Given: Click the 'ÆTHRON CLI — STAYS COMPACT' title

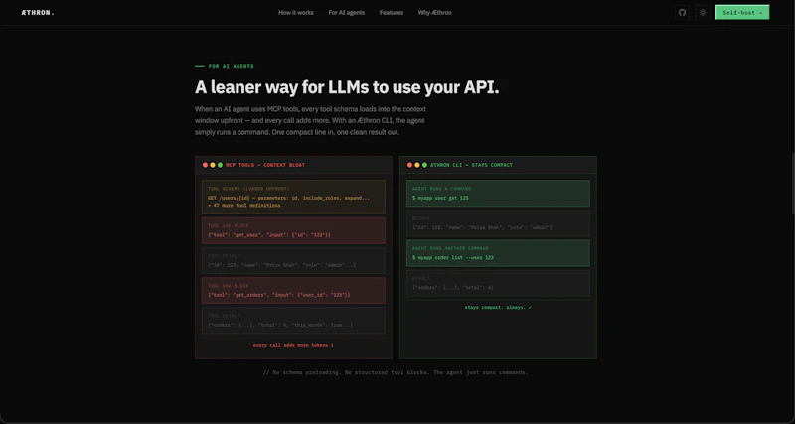Looking at the screenshot, I should pyautogui.click(x=471, y=165).
